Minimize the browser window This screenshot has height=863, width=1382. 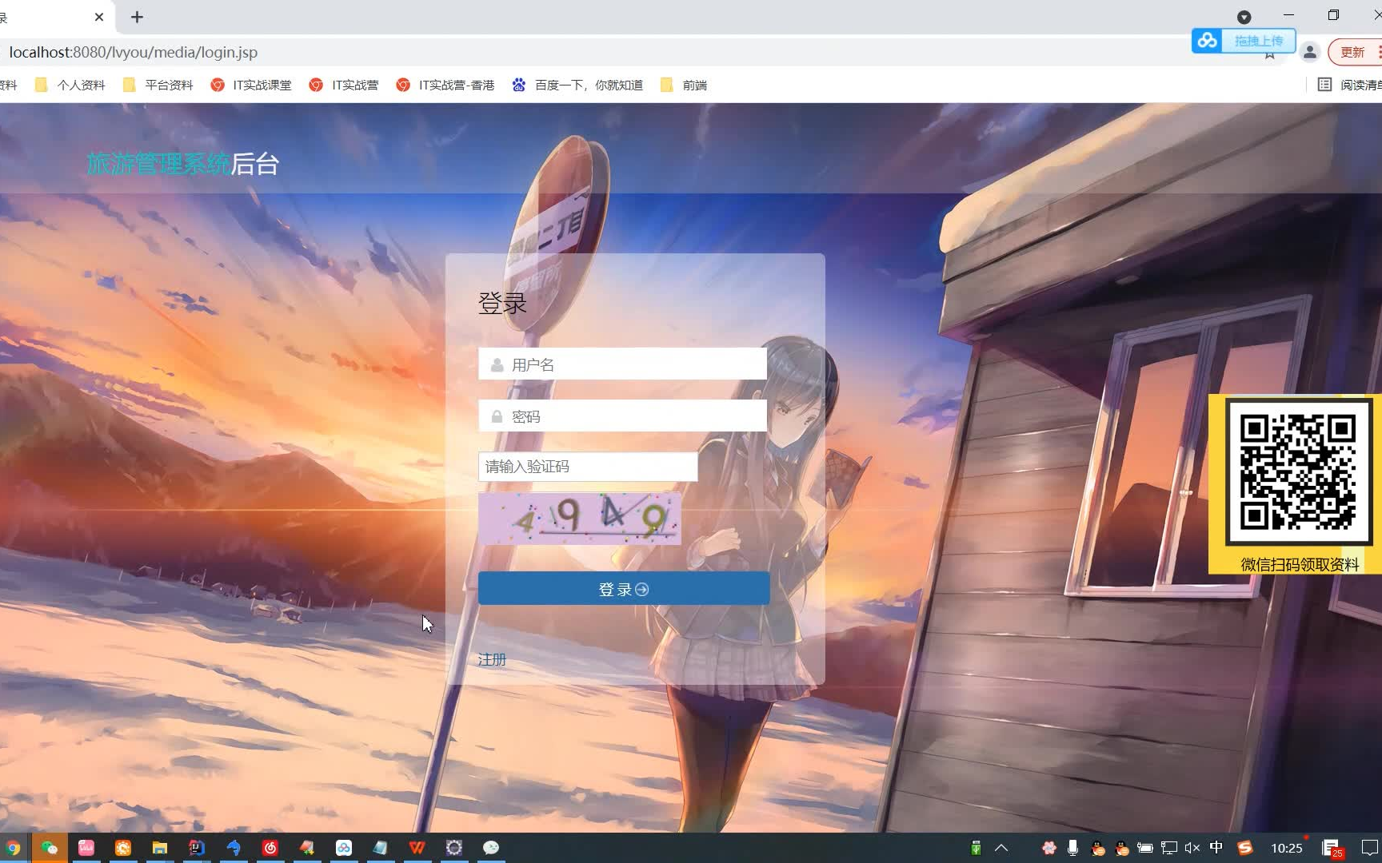pos(1288,15)
